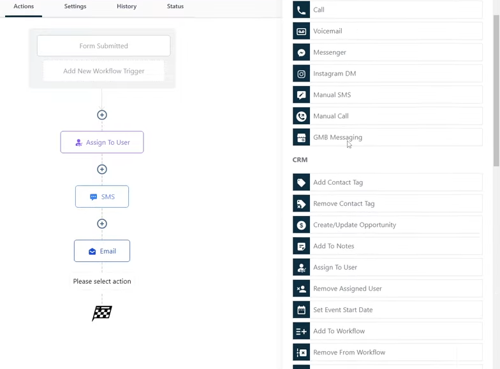Choose the Instagram DM action label

[x=334, y=74]
